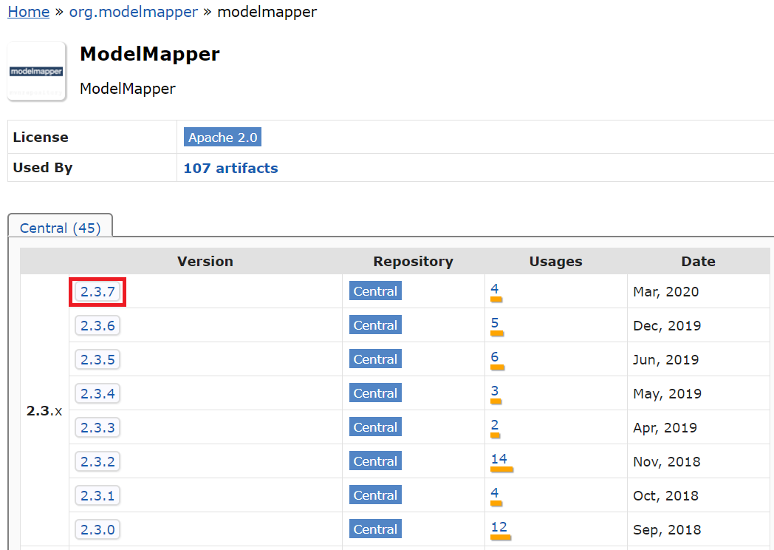Screen dimensions: 774x550
Task: Click the ModelMapper logo thumbnail
Action: pos(36,72)
